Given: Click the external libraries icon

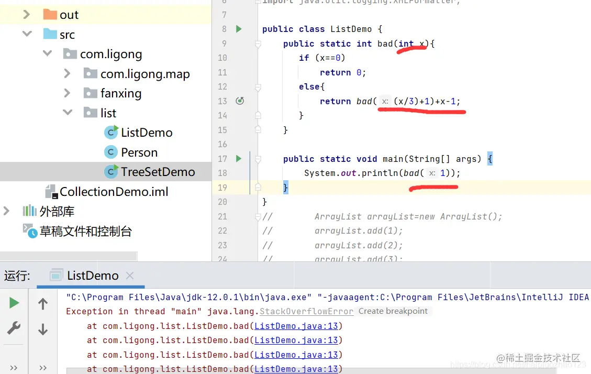Looking at the screenshot, I should 29,211.
